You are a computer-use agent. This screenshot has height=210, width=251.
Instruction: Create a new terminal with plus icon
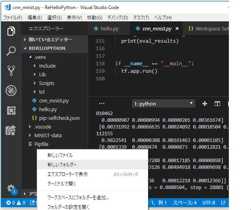click(x=205, y=104)
